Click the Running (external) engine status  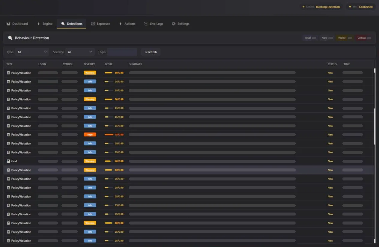pyautogui.click(x=328, y=7)
